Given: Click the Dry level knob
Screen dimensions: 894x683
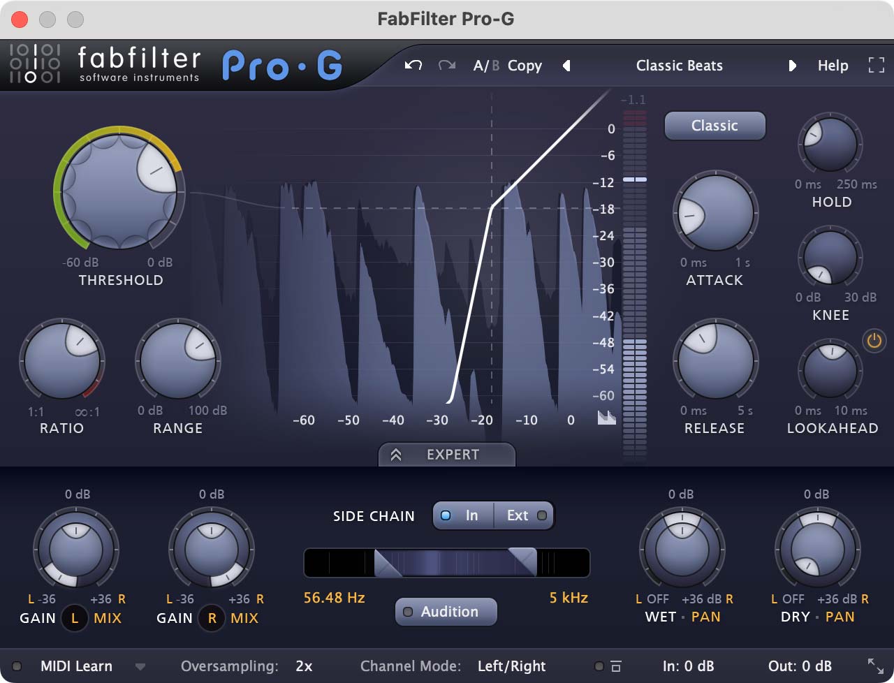Looking at the screenshot, I should click(817, 548).
